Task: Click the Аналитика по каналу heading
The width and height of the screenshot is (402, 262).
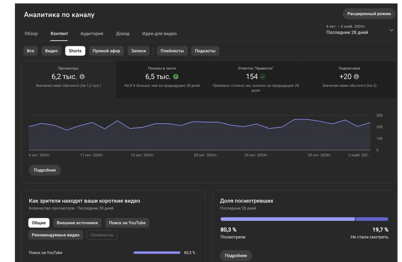Action: [59, 15]
